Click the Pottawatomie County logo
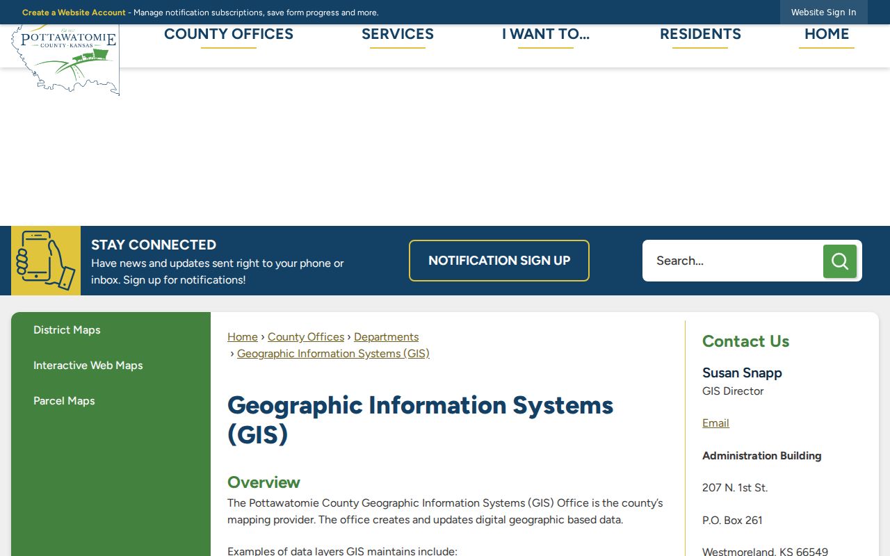Image resolution: width=890 pixels, height=556 pixels. 65,60
